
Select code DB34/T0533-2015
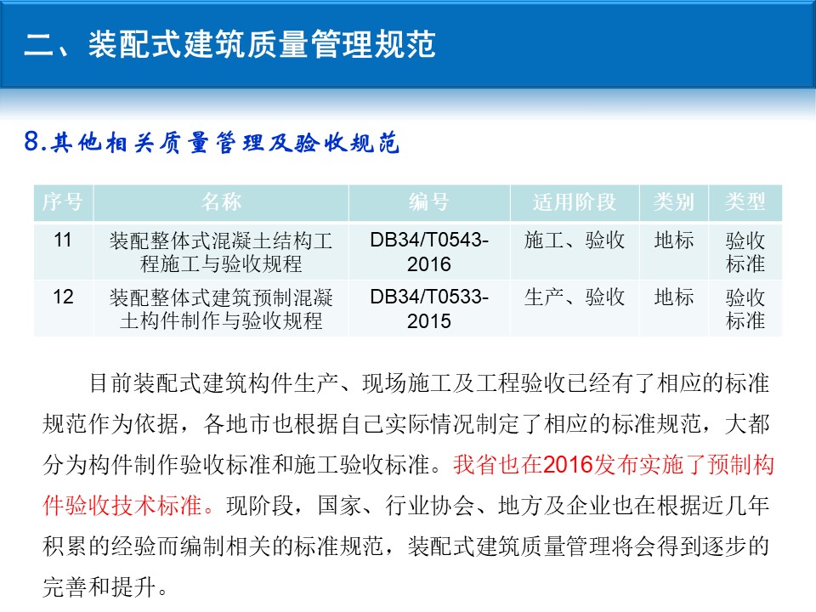pyautogui.click(x=428, y=309)
